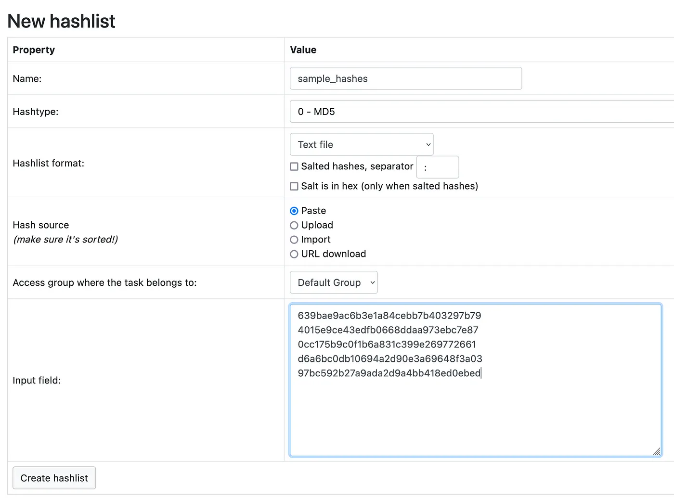This screenshot has width=674, height=498.
Task: Click the Create hashlist button
Action: (x=54, y=478)
